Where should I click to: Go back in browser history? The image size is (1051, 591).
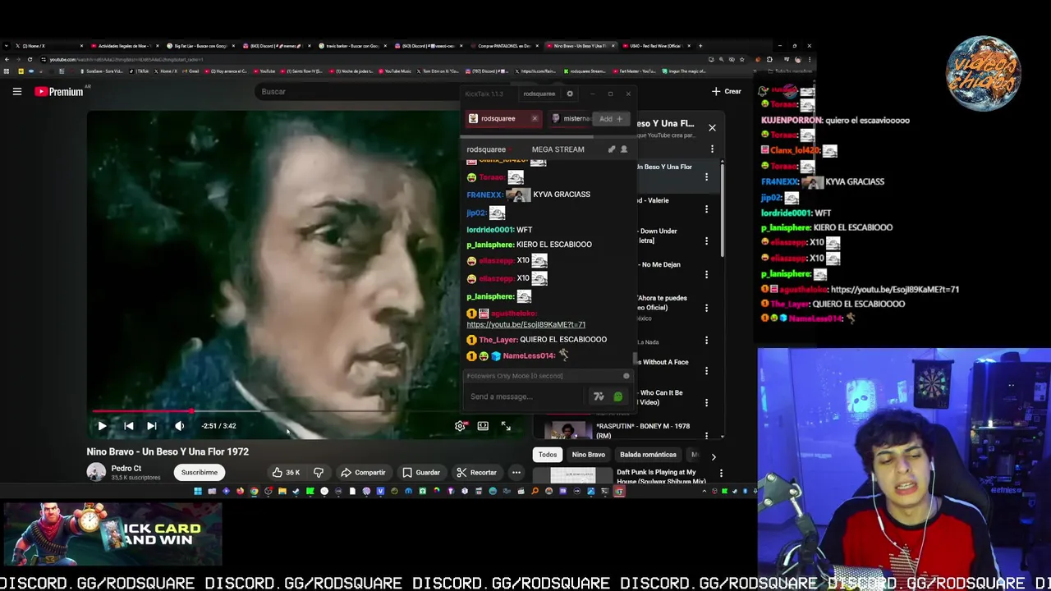7,59
